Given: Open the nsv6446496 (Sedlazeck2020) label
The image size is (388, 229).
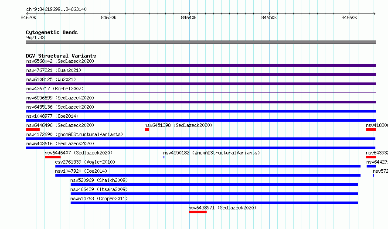Looking at the screenshot, I should pyautogui.click(x=60, y=125).
